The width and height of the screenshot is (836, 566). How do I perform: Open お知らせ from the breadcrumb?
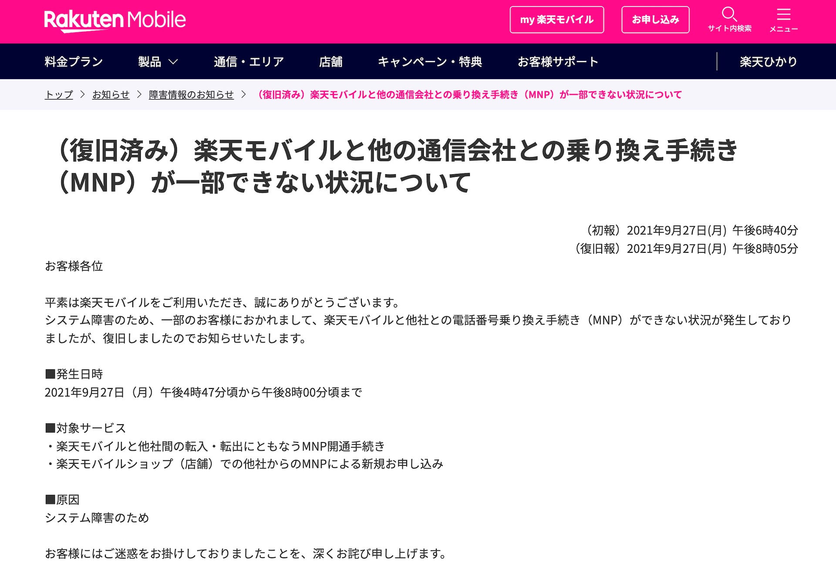pos(111,94)
